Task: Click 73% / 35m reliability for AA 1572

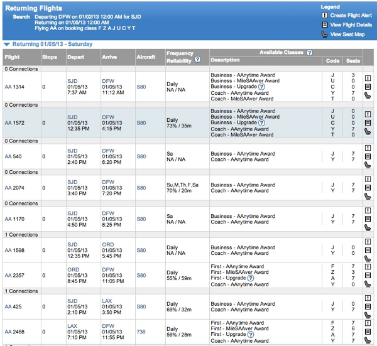Action: tap(179, 126)
